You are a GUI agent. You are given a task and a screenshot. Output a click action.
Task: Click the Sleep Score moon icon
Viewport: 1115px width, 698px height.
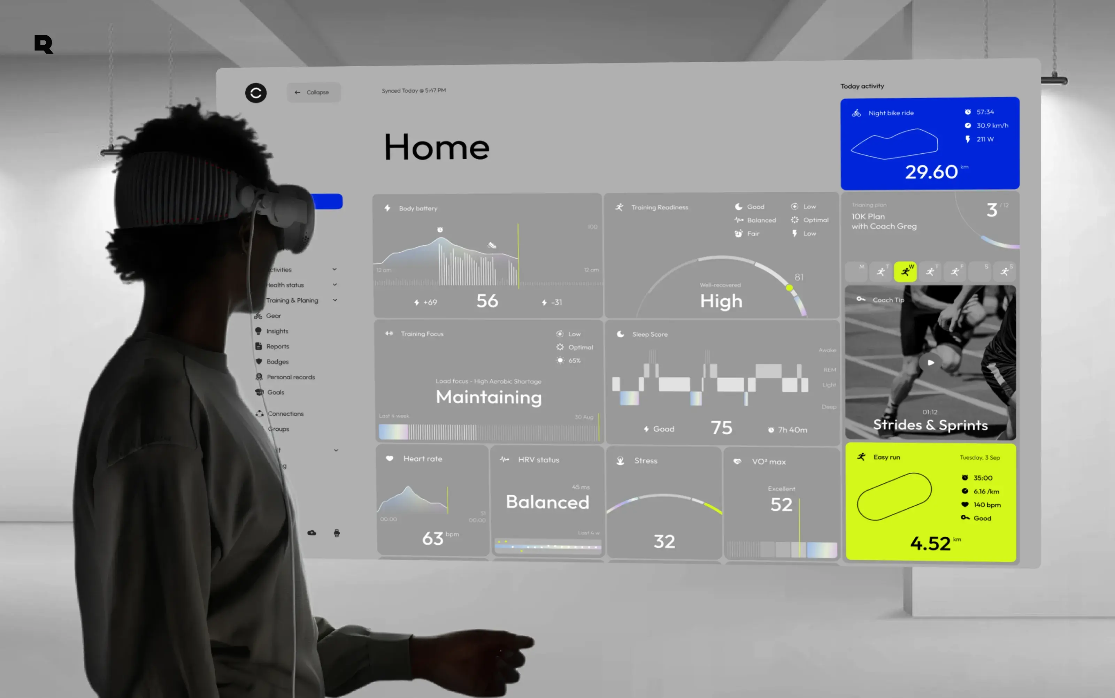click(x=621, y=333)
